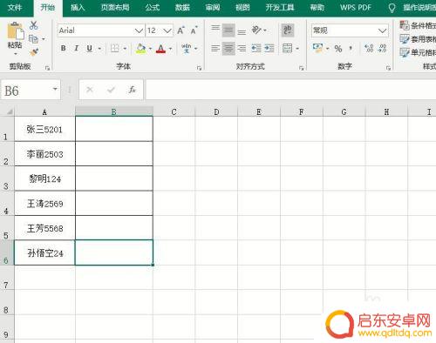Apply yellow fill color bucket
The width and height of the screenshot is (436, 343).
(x=141, y=49)
